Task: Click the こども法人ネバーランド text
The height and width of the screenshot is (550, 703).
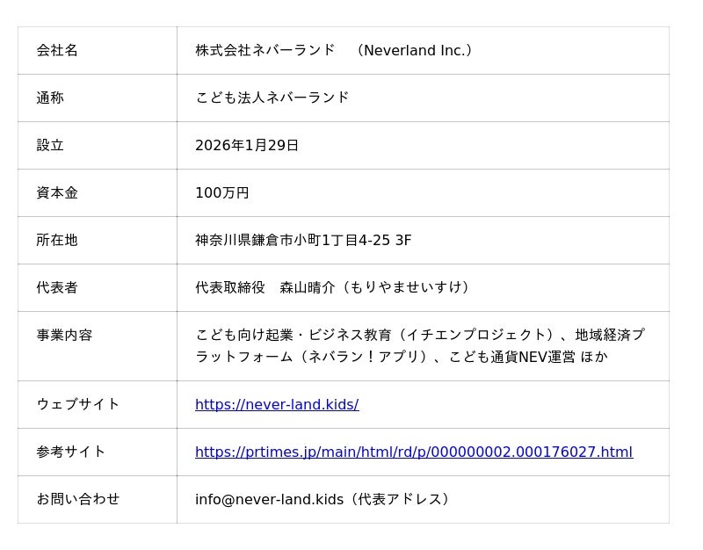Action: pos(272,98)
